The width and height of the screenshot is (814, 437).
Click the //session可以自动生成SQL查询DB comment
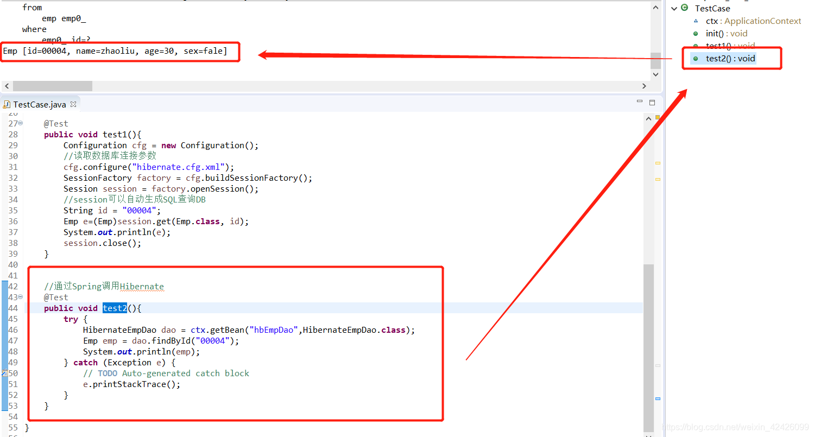135,200
